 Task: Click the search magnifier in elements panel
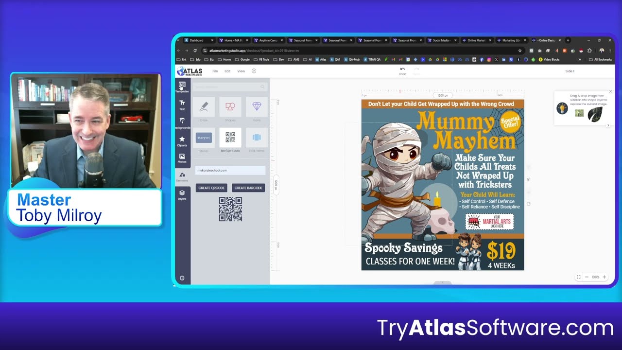pyautogui.click(x=262, y=87)
